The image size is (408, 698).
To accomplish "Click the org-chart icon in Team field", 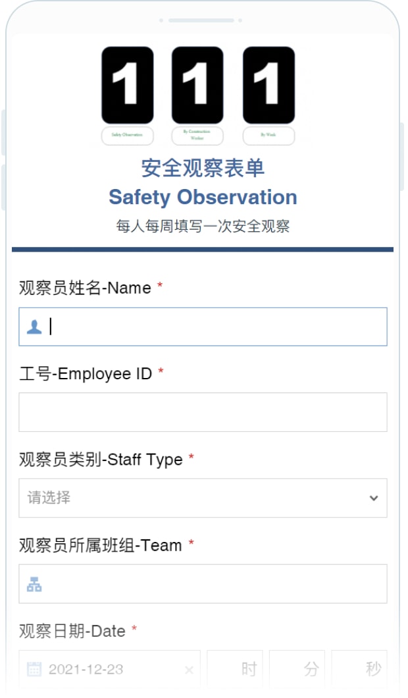I will pyautogui.click(x=34, y=584).
